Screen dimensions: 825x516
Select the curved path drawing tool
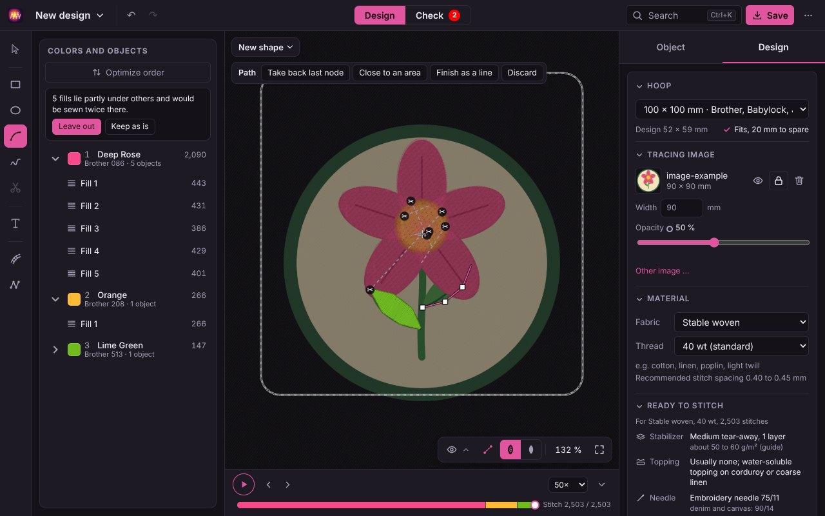tap(15, 136)
